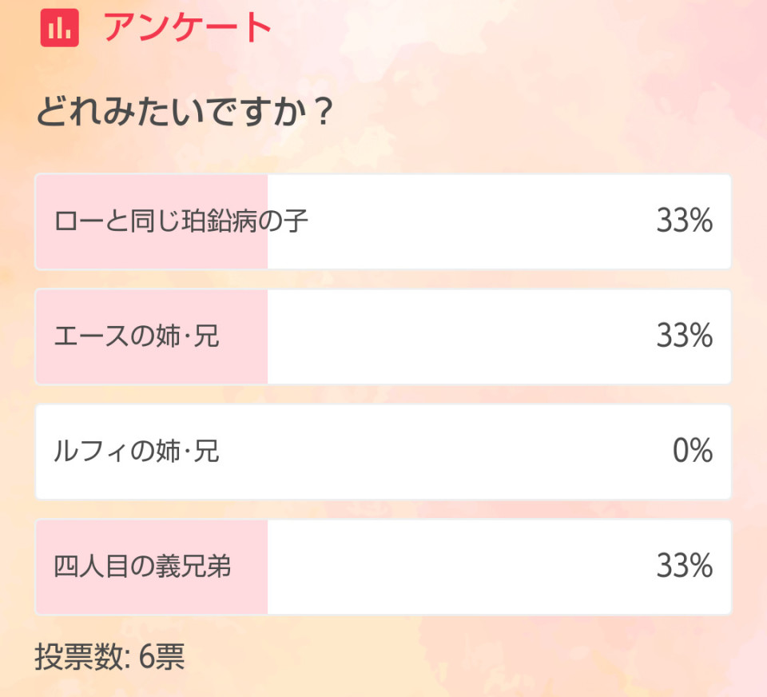Image resolution: width=767 pixels, height=697 pixels.
Task: Select the ルフィの姉･兄 poll option
Action: click(x=383, y=452)
